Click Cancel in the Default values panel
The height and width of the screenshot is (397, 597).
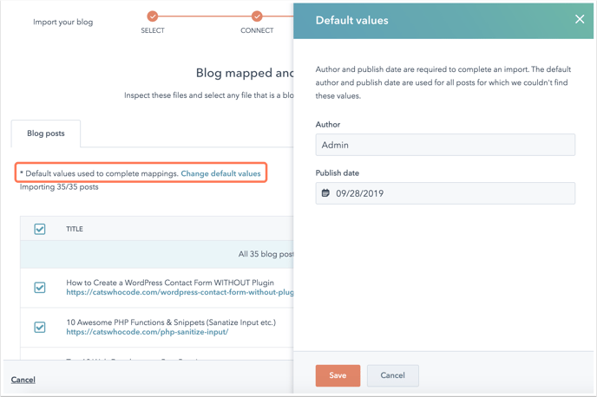[x=392, y=375]
